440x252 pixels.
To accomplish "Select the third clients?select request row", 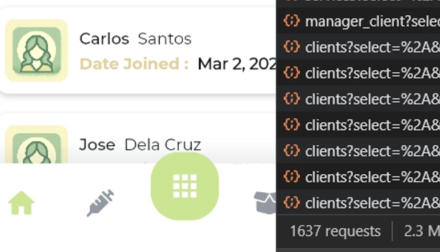I will pyautogui.click(x=358, y=99).
